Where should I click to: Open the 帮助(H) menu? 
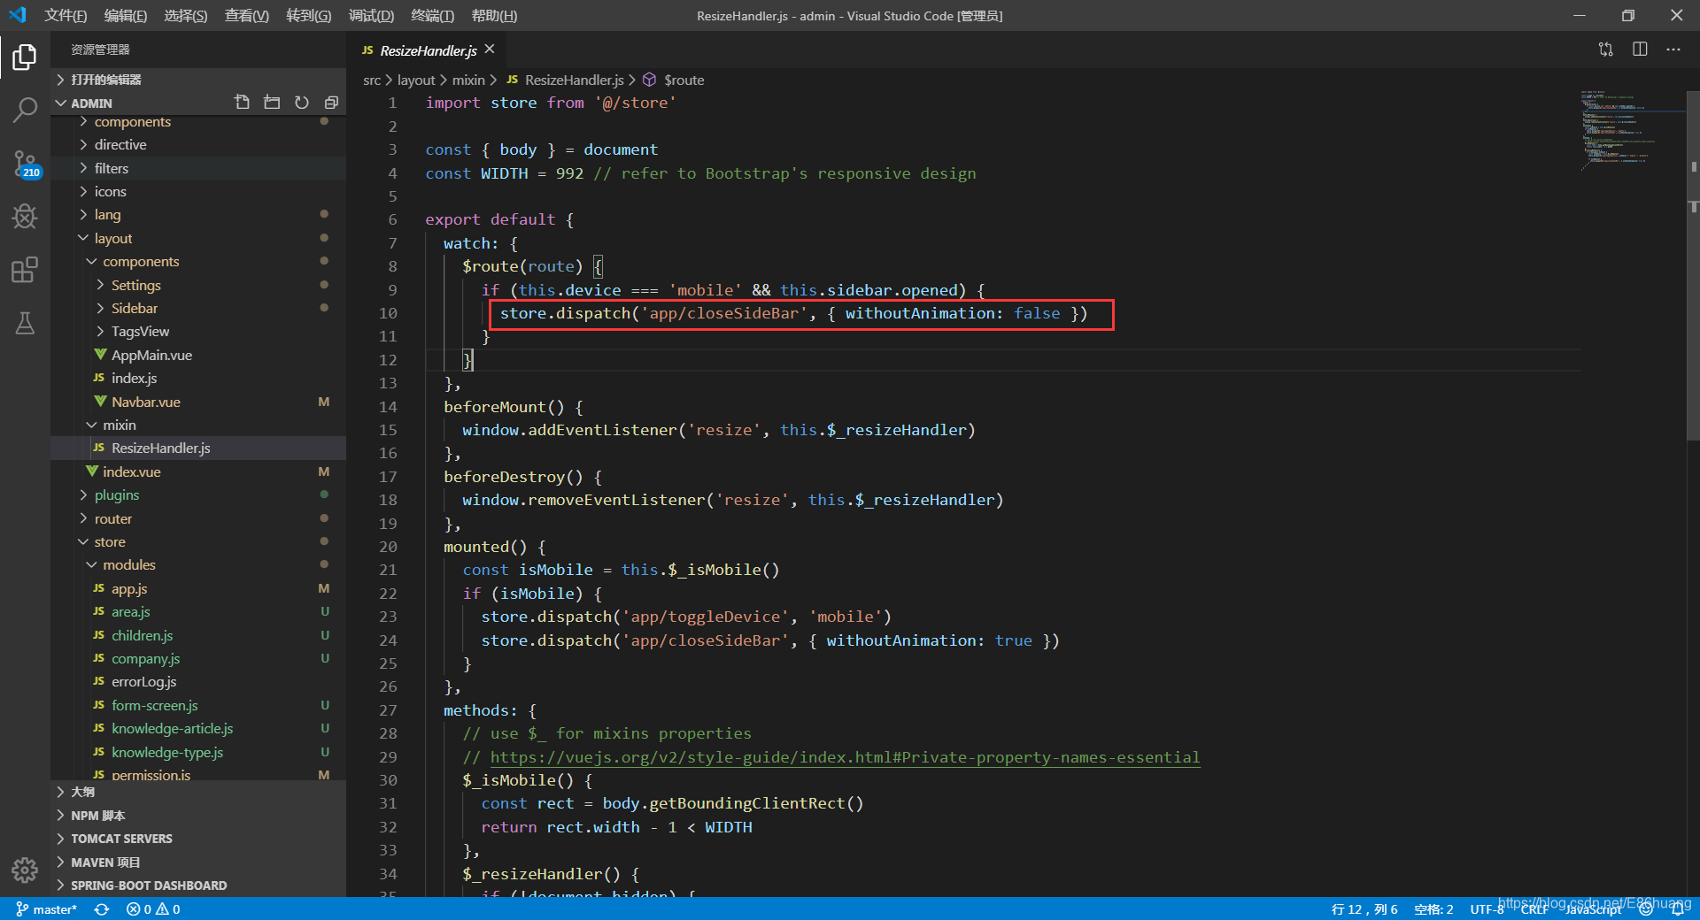494,15
